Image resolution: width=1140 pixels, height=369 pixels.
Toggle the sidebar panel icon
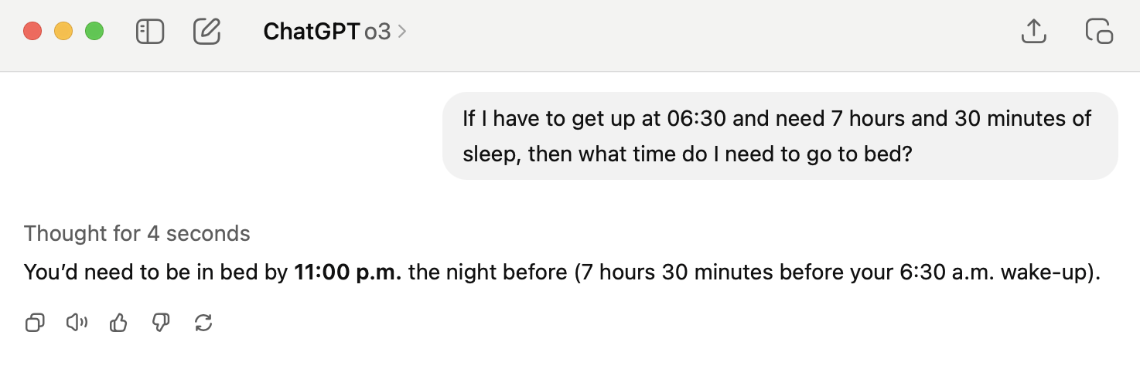pos(150,32)
